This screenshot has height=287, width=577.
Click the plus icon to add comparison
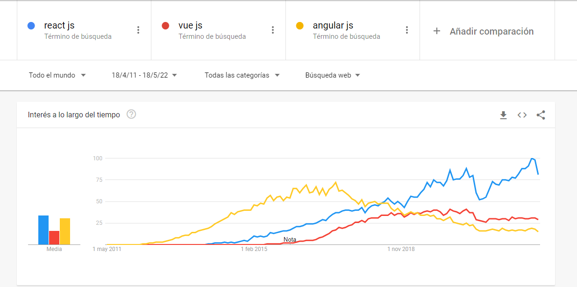(x=437, y=31)
